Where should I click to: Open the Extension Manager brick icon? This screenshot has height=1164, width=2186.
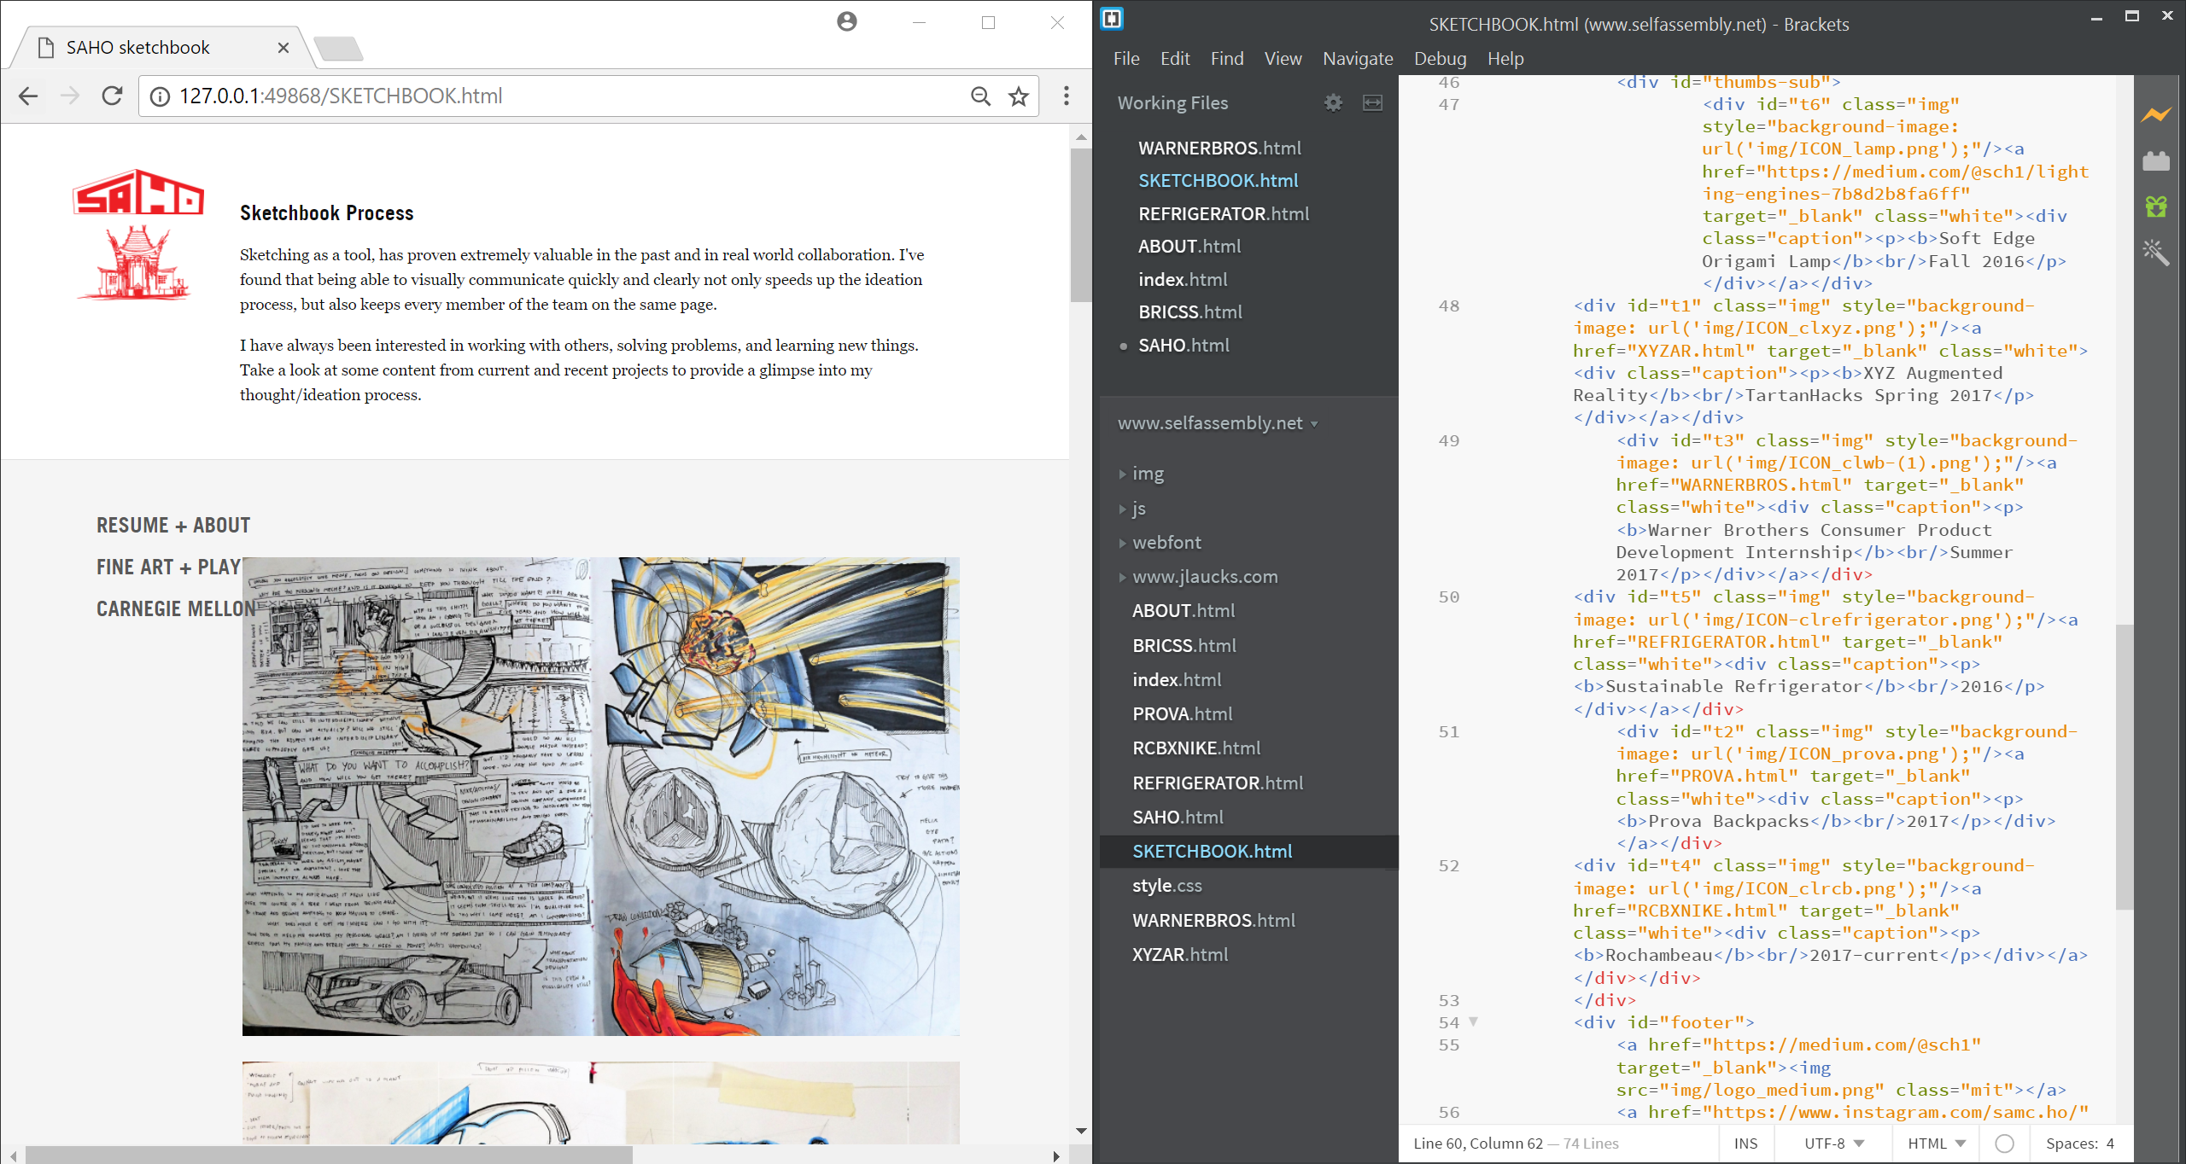tap(2157, 160)
